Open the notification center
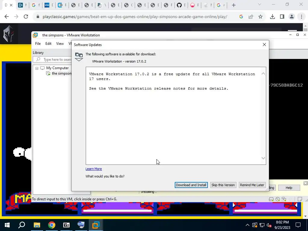The width and height of the screenshot is (308, 231). [x=298, y=225]
